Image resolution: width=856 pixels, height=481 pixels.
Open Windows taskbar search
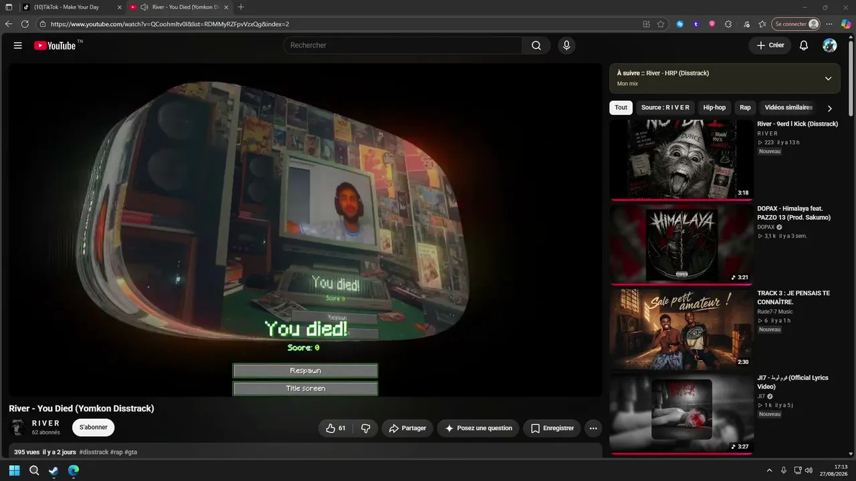(x=34, y=470)
